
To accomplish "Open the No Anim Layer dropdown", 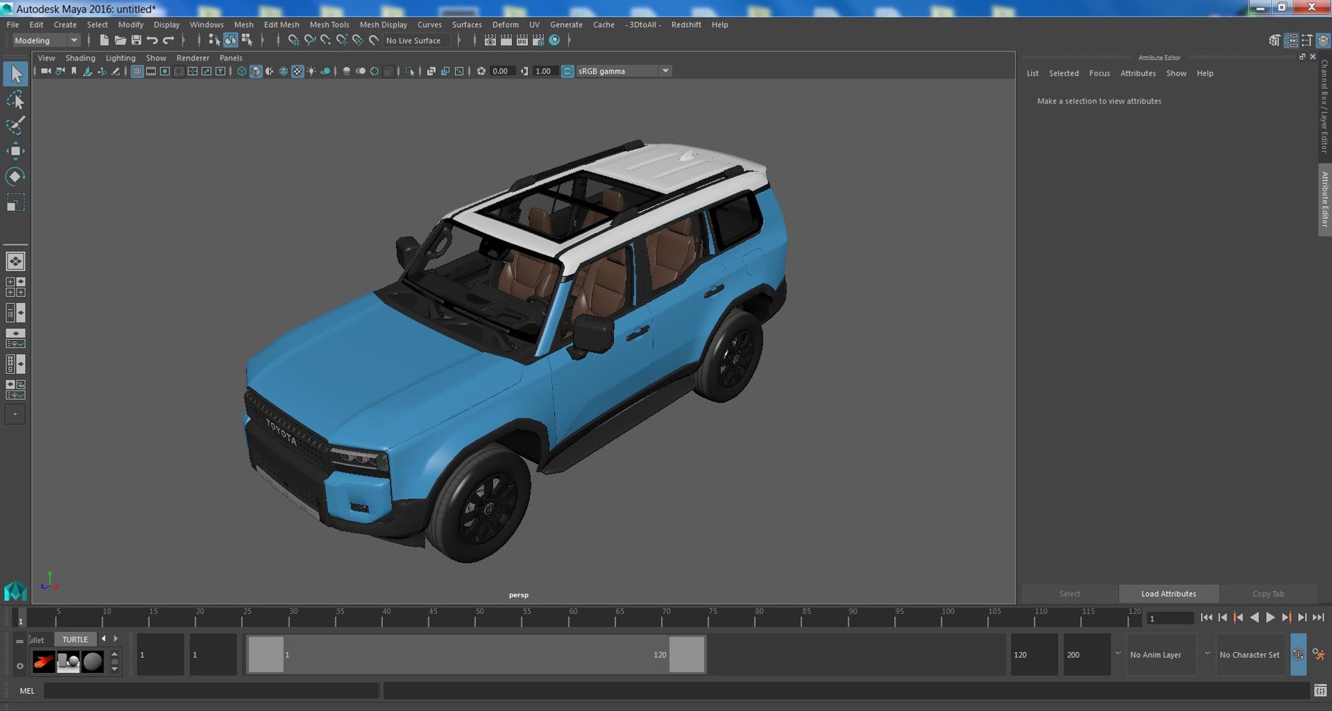I will pos(1161,654).
